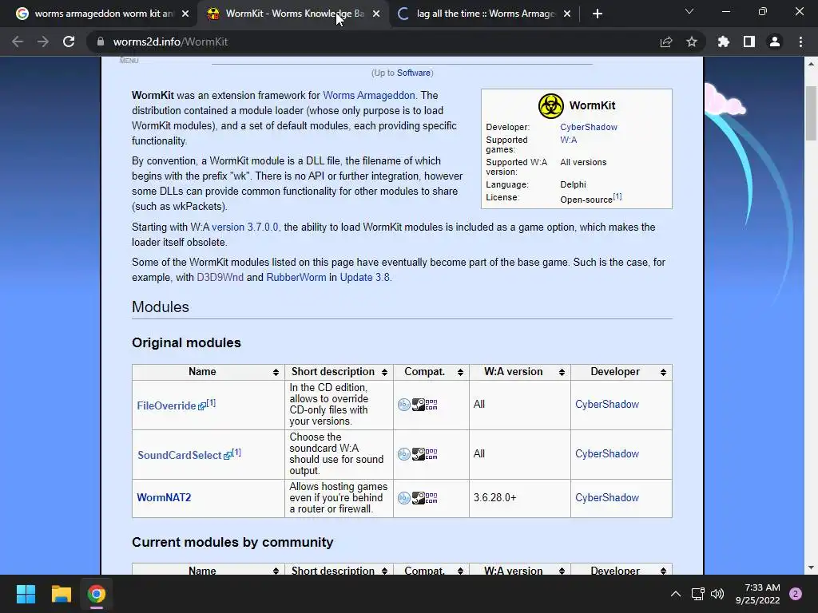Open CyberShadow link in SoundCardSelect row
Viewport: 818px width, 613px height.
coord(607,454)
